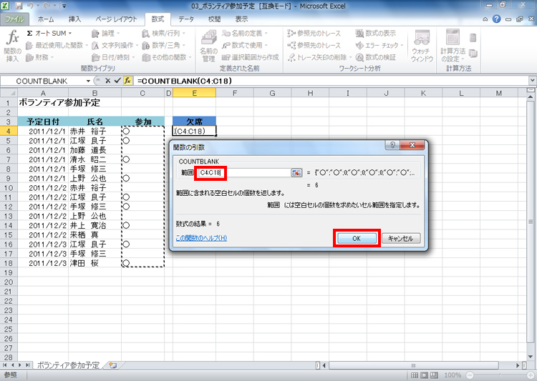Click the collapse dialog icon beside 範囲 field
The width and height of the screenshot is (537, 381).
[296, 173]
